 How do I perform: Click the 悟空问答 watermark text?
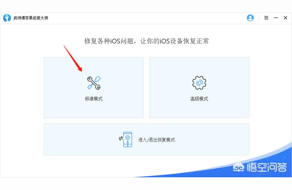click(267, 167)
